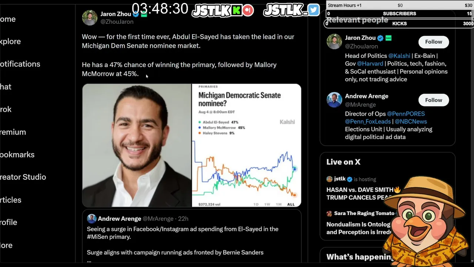Open @Kalshi mention link
This screenshot has height=267, width=474.
399,56
